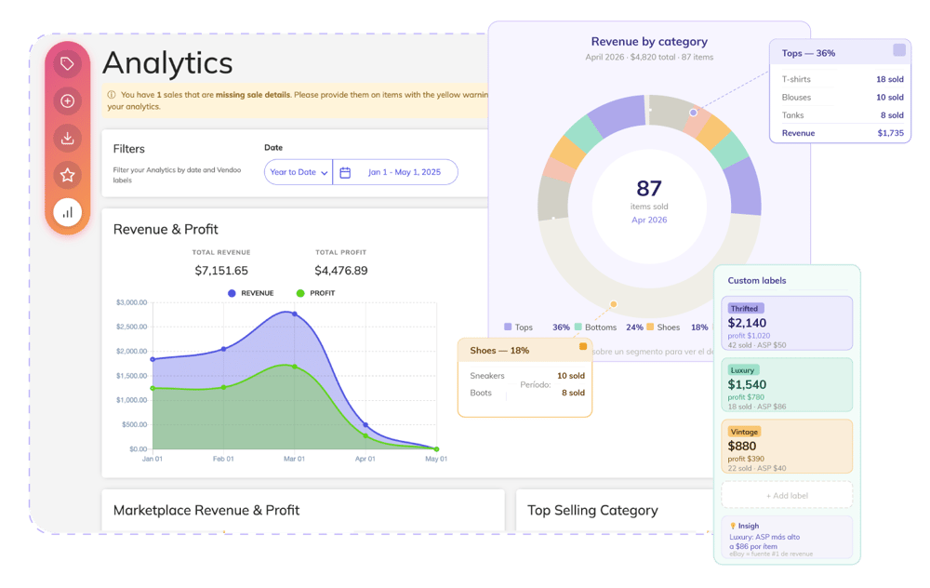Click the orange swatch in the Shoes — 18% tooltip

(x=583, y=346)
